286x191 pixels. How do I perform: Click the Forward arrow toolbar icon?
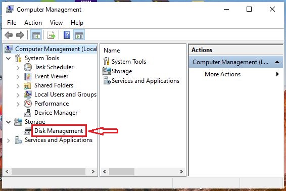pyautogui.click(x=20, y=35)
